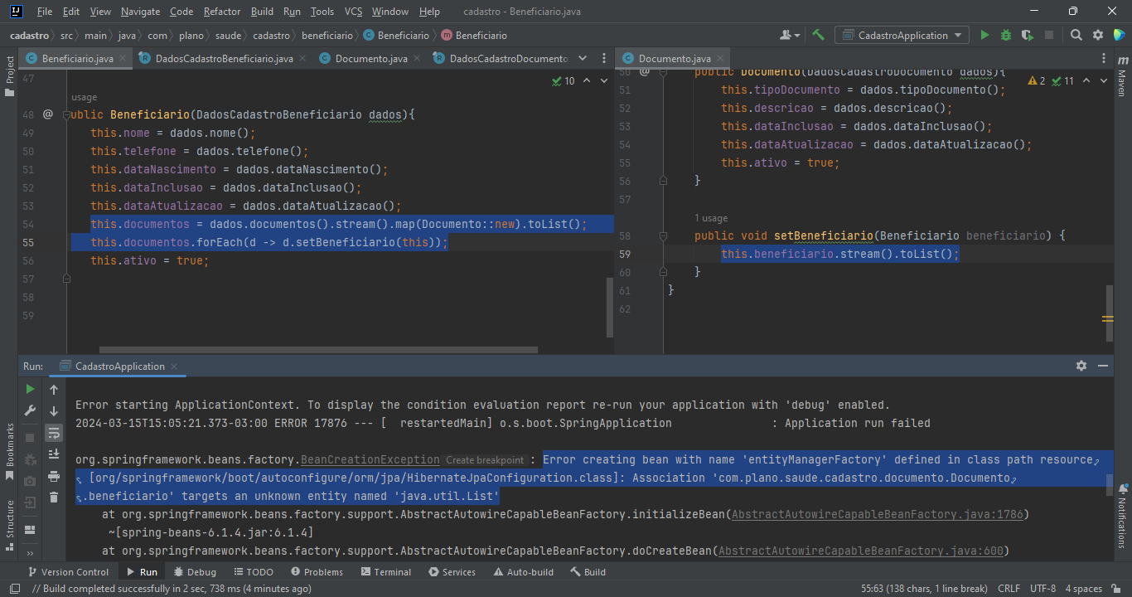Run with Coverage shield icon

(1028, 35)
